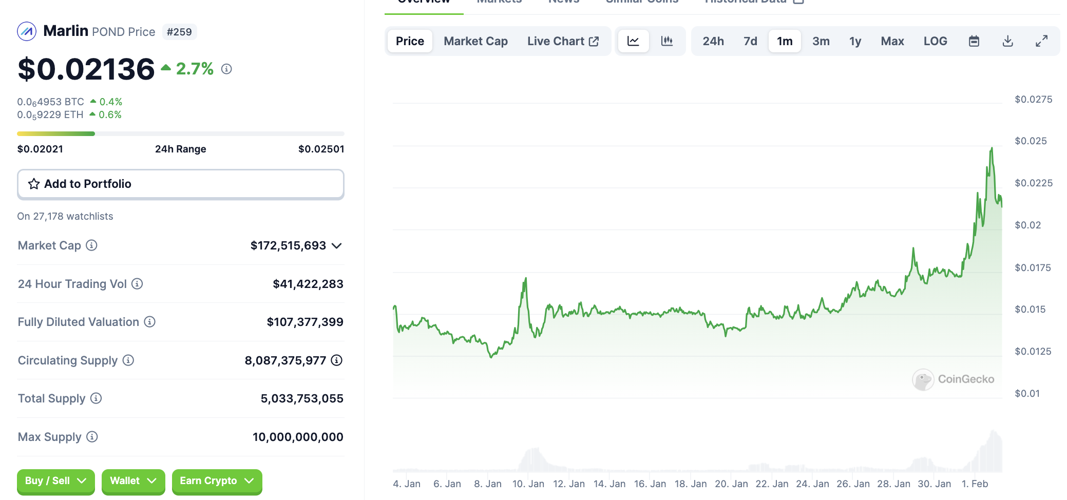Open the Wallet dropdown menu
Viewport: 1067px width, 500px height.
[133, 481]
